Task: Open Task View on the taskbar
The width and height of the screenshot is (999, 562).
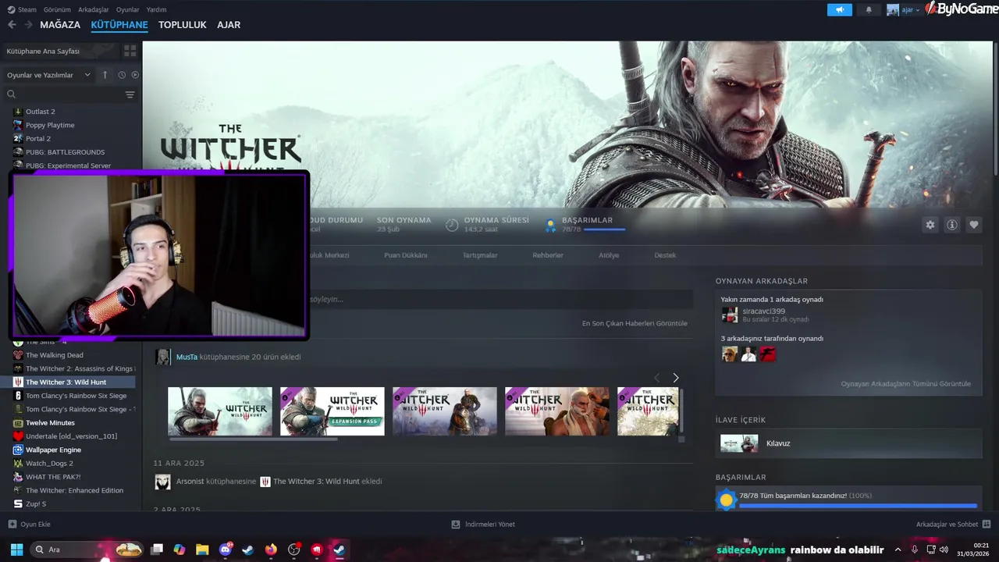Action: [156, 550]
